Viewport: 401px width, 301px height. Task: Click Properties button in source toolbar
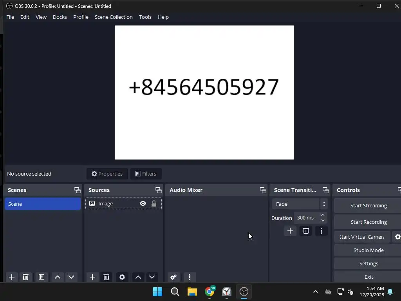tap(107, 174)
